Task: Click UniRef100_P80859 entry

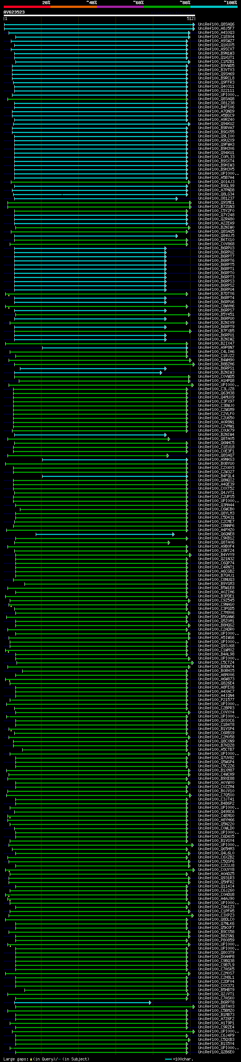Action: coord(216,940)
